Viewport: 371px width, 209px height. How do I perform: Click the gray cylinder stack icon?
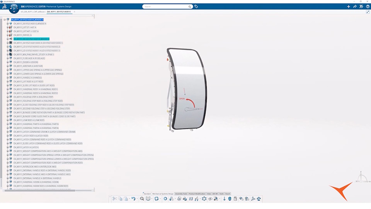click(235, 199)
